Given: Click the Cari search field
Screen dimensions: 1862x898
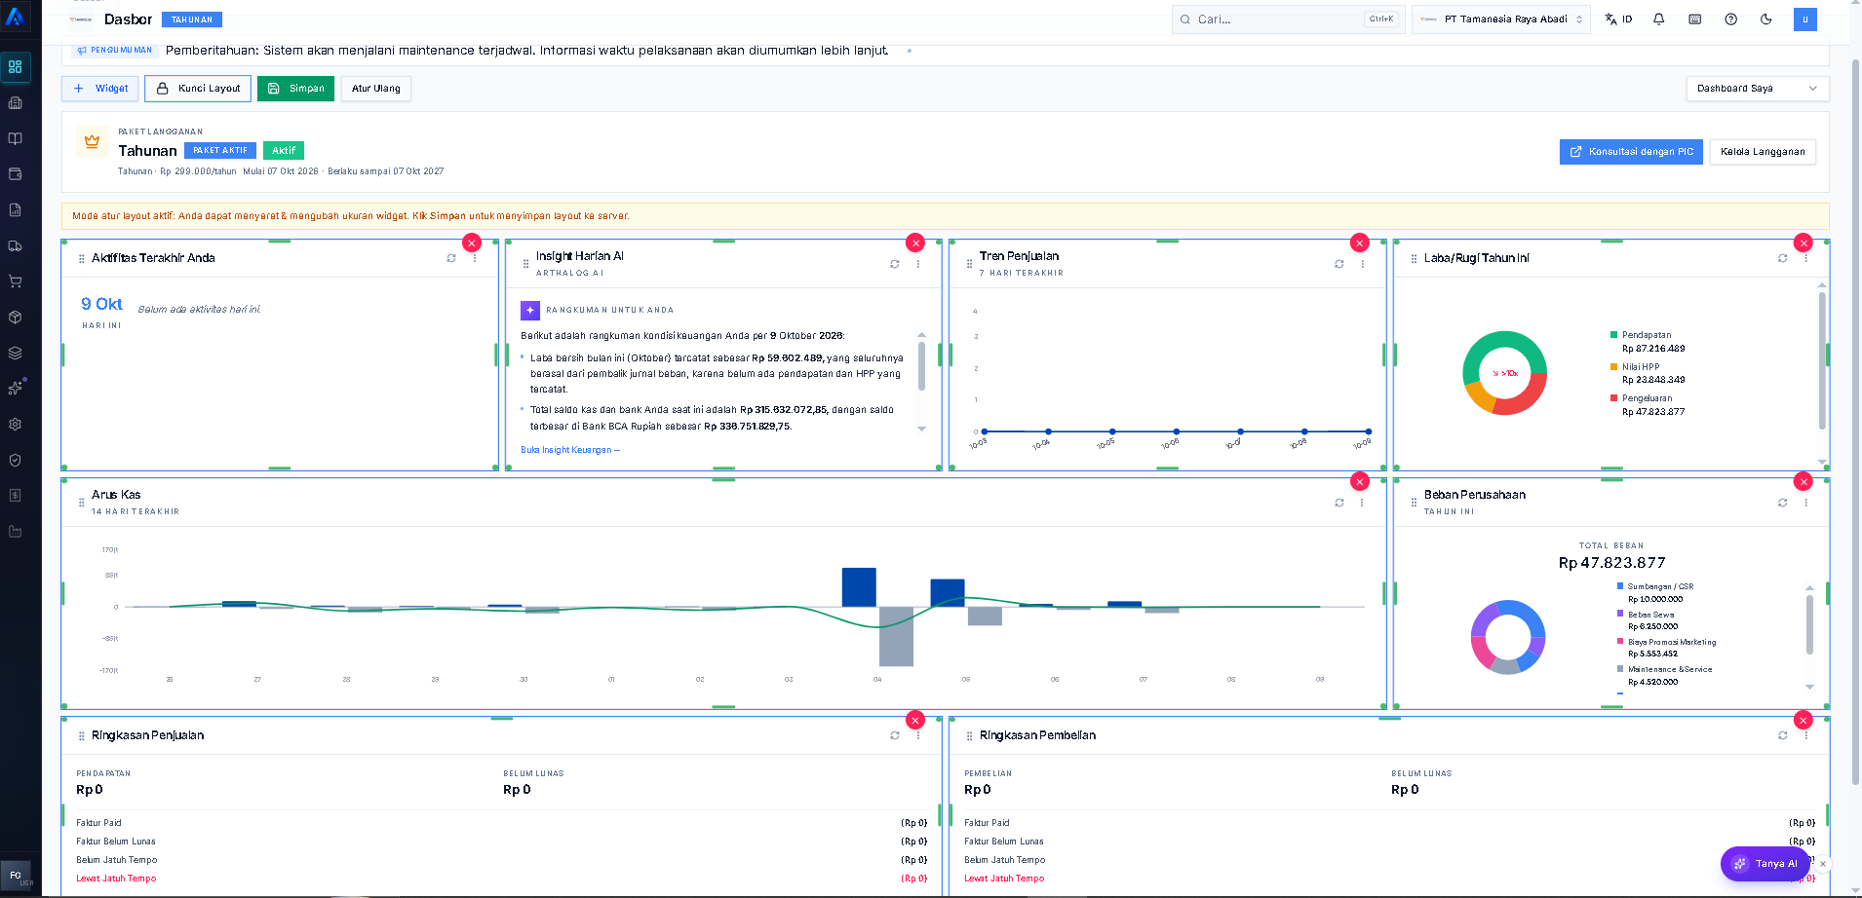Looking at the screenshot, I should (x=1288, y=19).
